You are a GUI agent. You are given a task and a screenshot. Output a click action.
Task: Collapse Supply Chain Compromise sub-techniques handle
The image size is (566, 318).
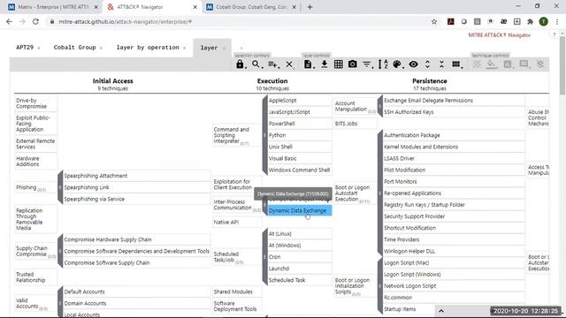(x=60, y=251)
